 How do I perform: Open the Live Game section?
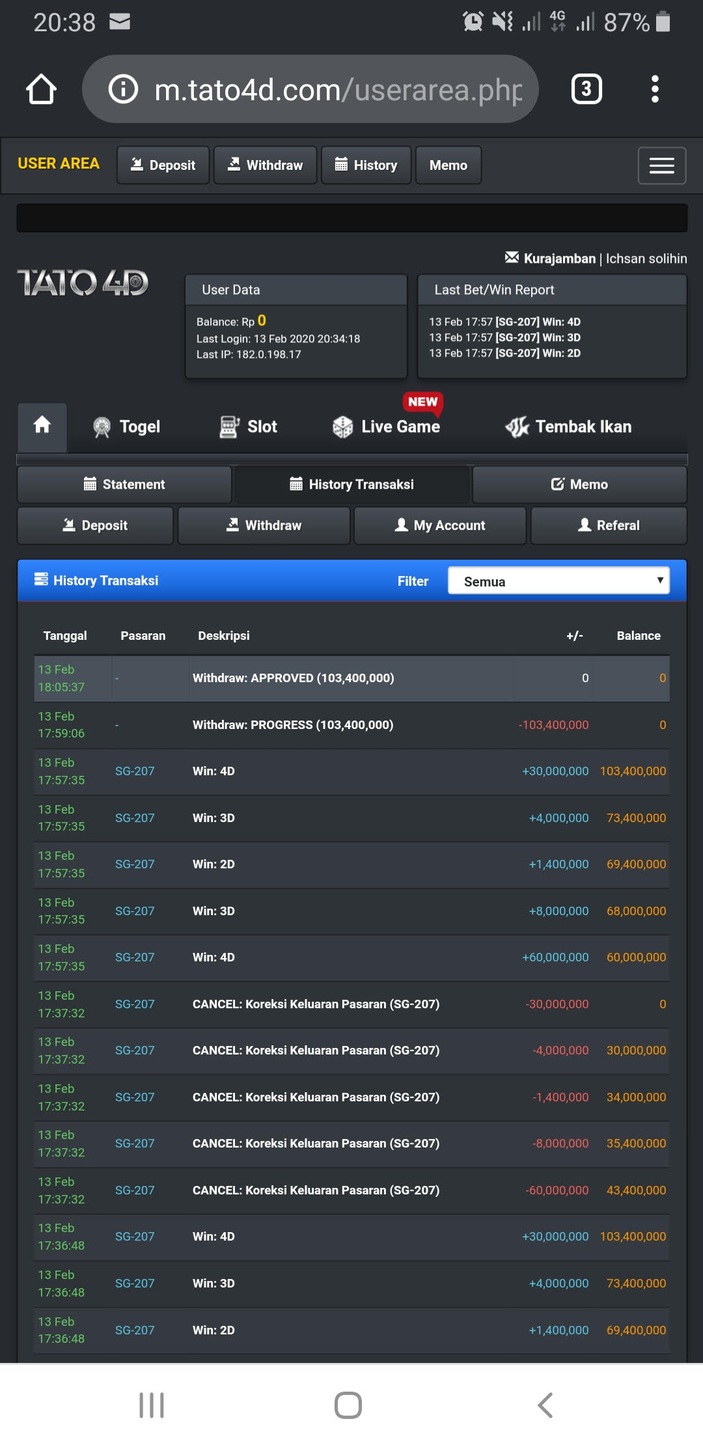[x=387, y=427]
